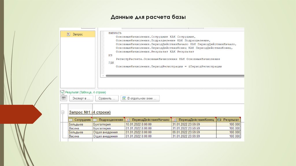Collapse Запрос №1 group with minus box
Viewport: 296px width, 166px height.
pyautogui.click(x=62, y=112)
